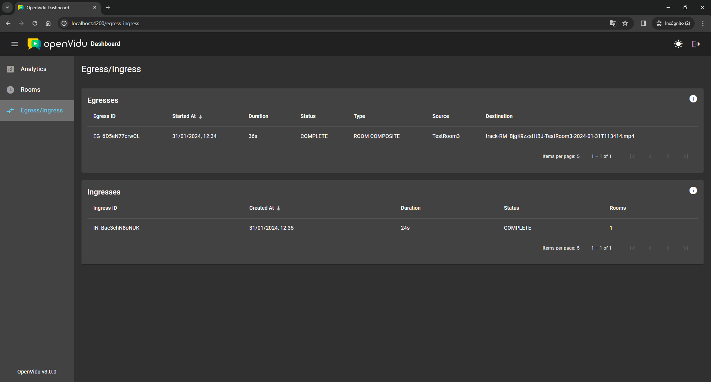Sort egresses by Started At column
The width and height of the screenshot is (711, 382).
point(184,116)
